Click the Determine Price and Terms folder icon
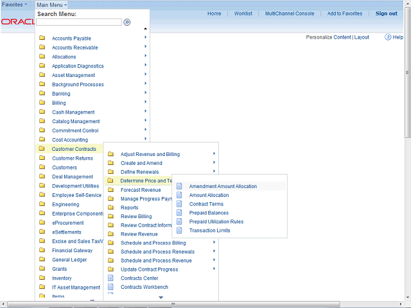The image size is (411, 308). click(110, 180)
